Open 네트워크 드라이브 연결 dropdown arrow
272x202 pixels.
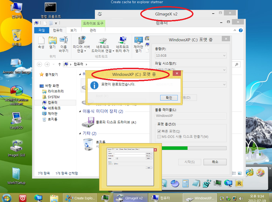coord(113,51)
